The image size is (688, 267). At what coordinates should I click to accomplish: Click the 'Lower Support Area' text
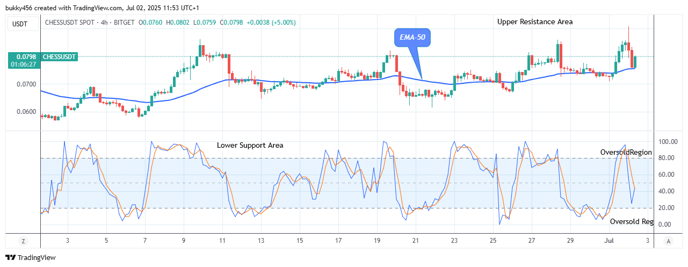[250, 146]
